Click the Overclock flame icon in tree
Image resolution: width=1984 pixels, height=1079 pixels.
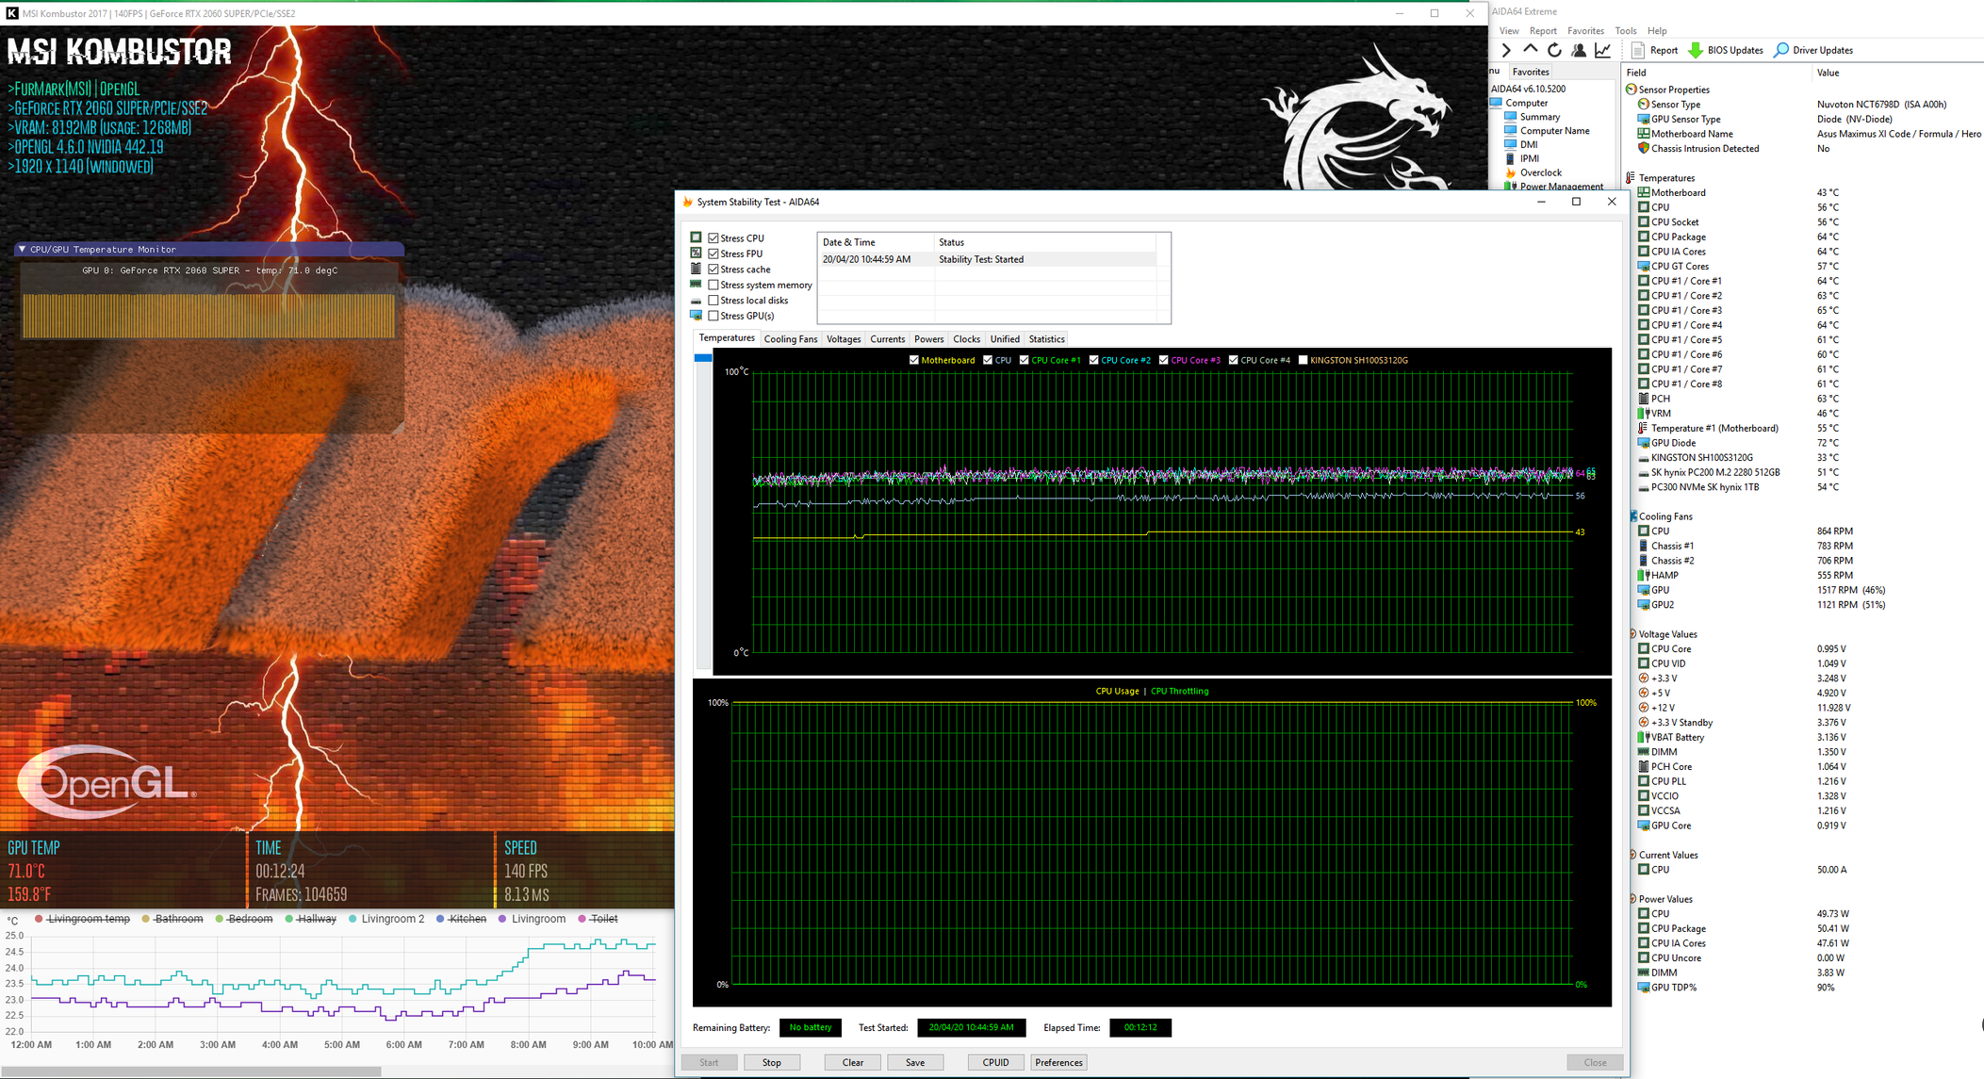[1511, 172]
